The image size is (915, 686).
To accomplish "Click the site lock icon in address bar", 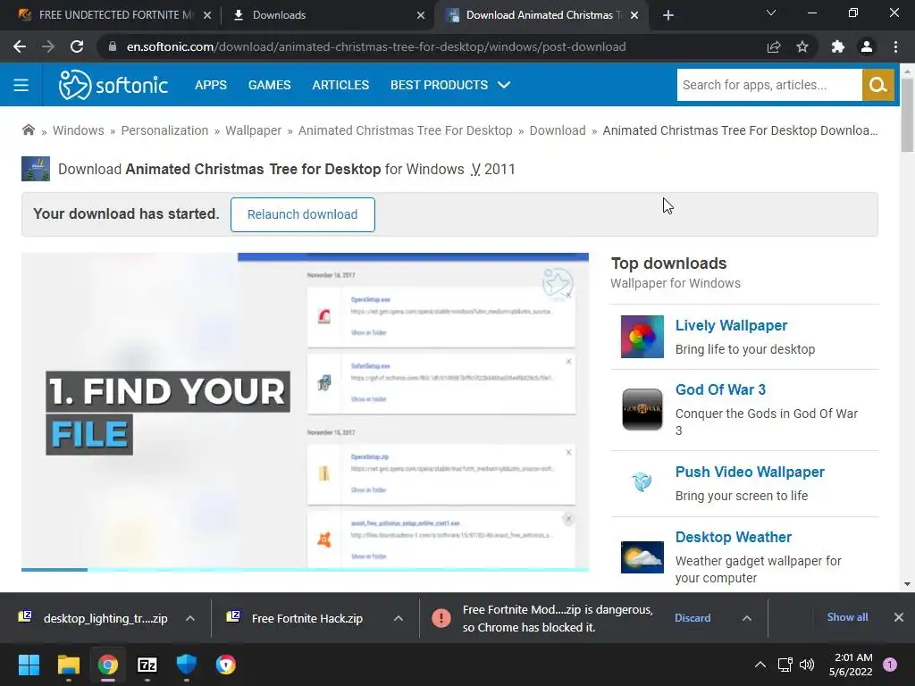I will (113, 46).
